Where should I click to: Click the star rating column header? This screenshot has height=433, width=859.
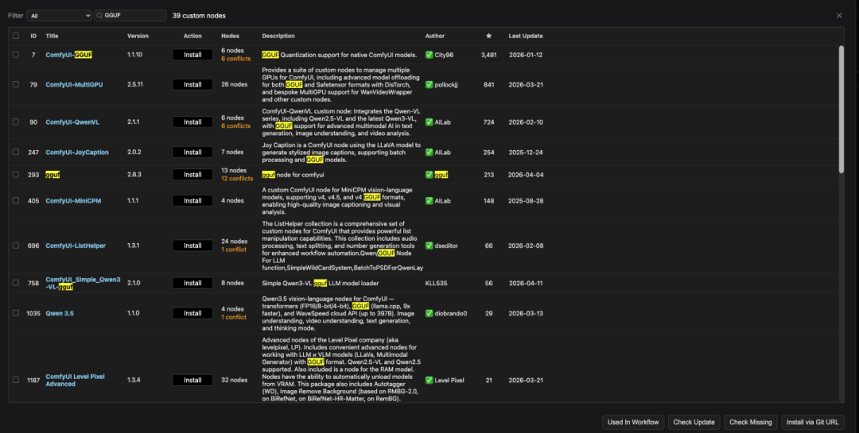(489, 36)
